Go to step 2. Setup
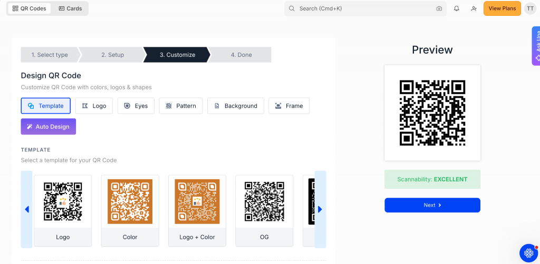This screenshot has width=540, height=264. click(113, 55)
